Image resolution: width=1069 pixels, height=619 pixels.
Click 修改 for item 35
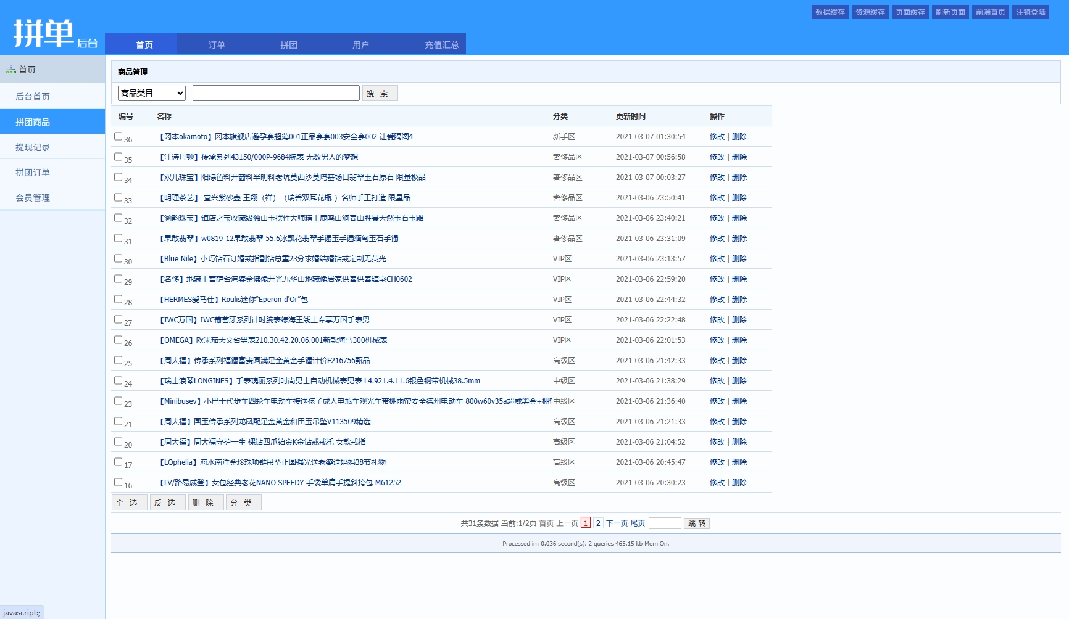[x=717, y=157]
